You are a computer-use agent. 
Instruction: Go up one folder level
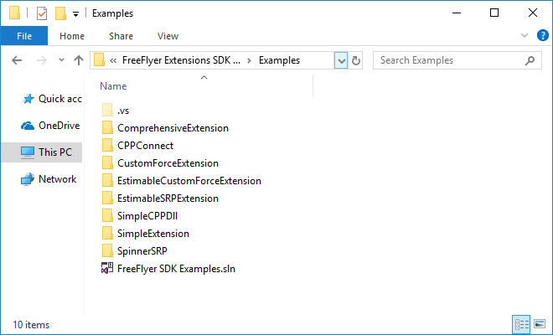(79, 60)
